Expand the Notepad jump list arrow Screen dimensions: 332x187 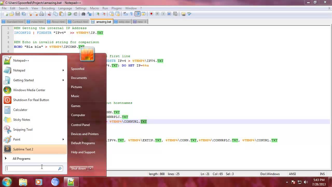click(x=63, y=70)
